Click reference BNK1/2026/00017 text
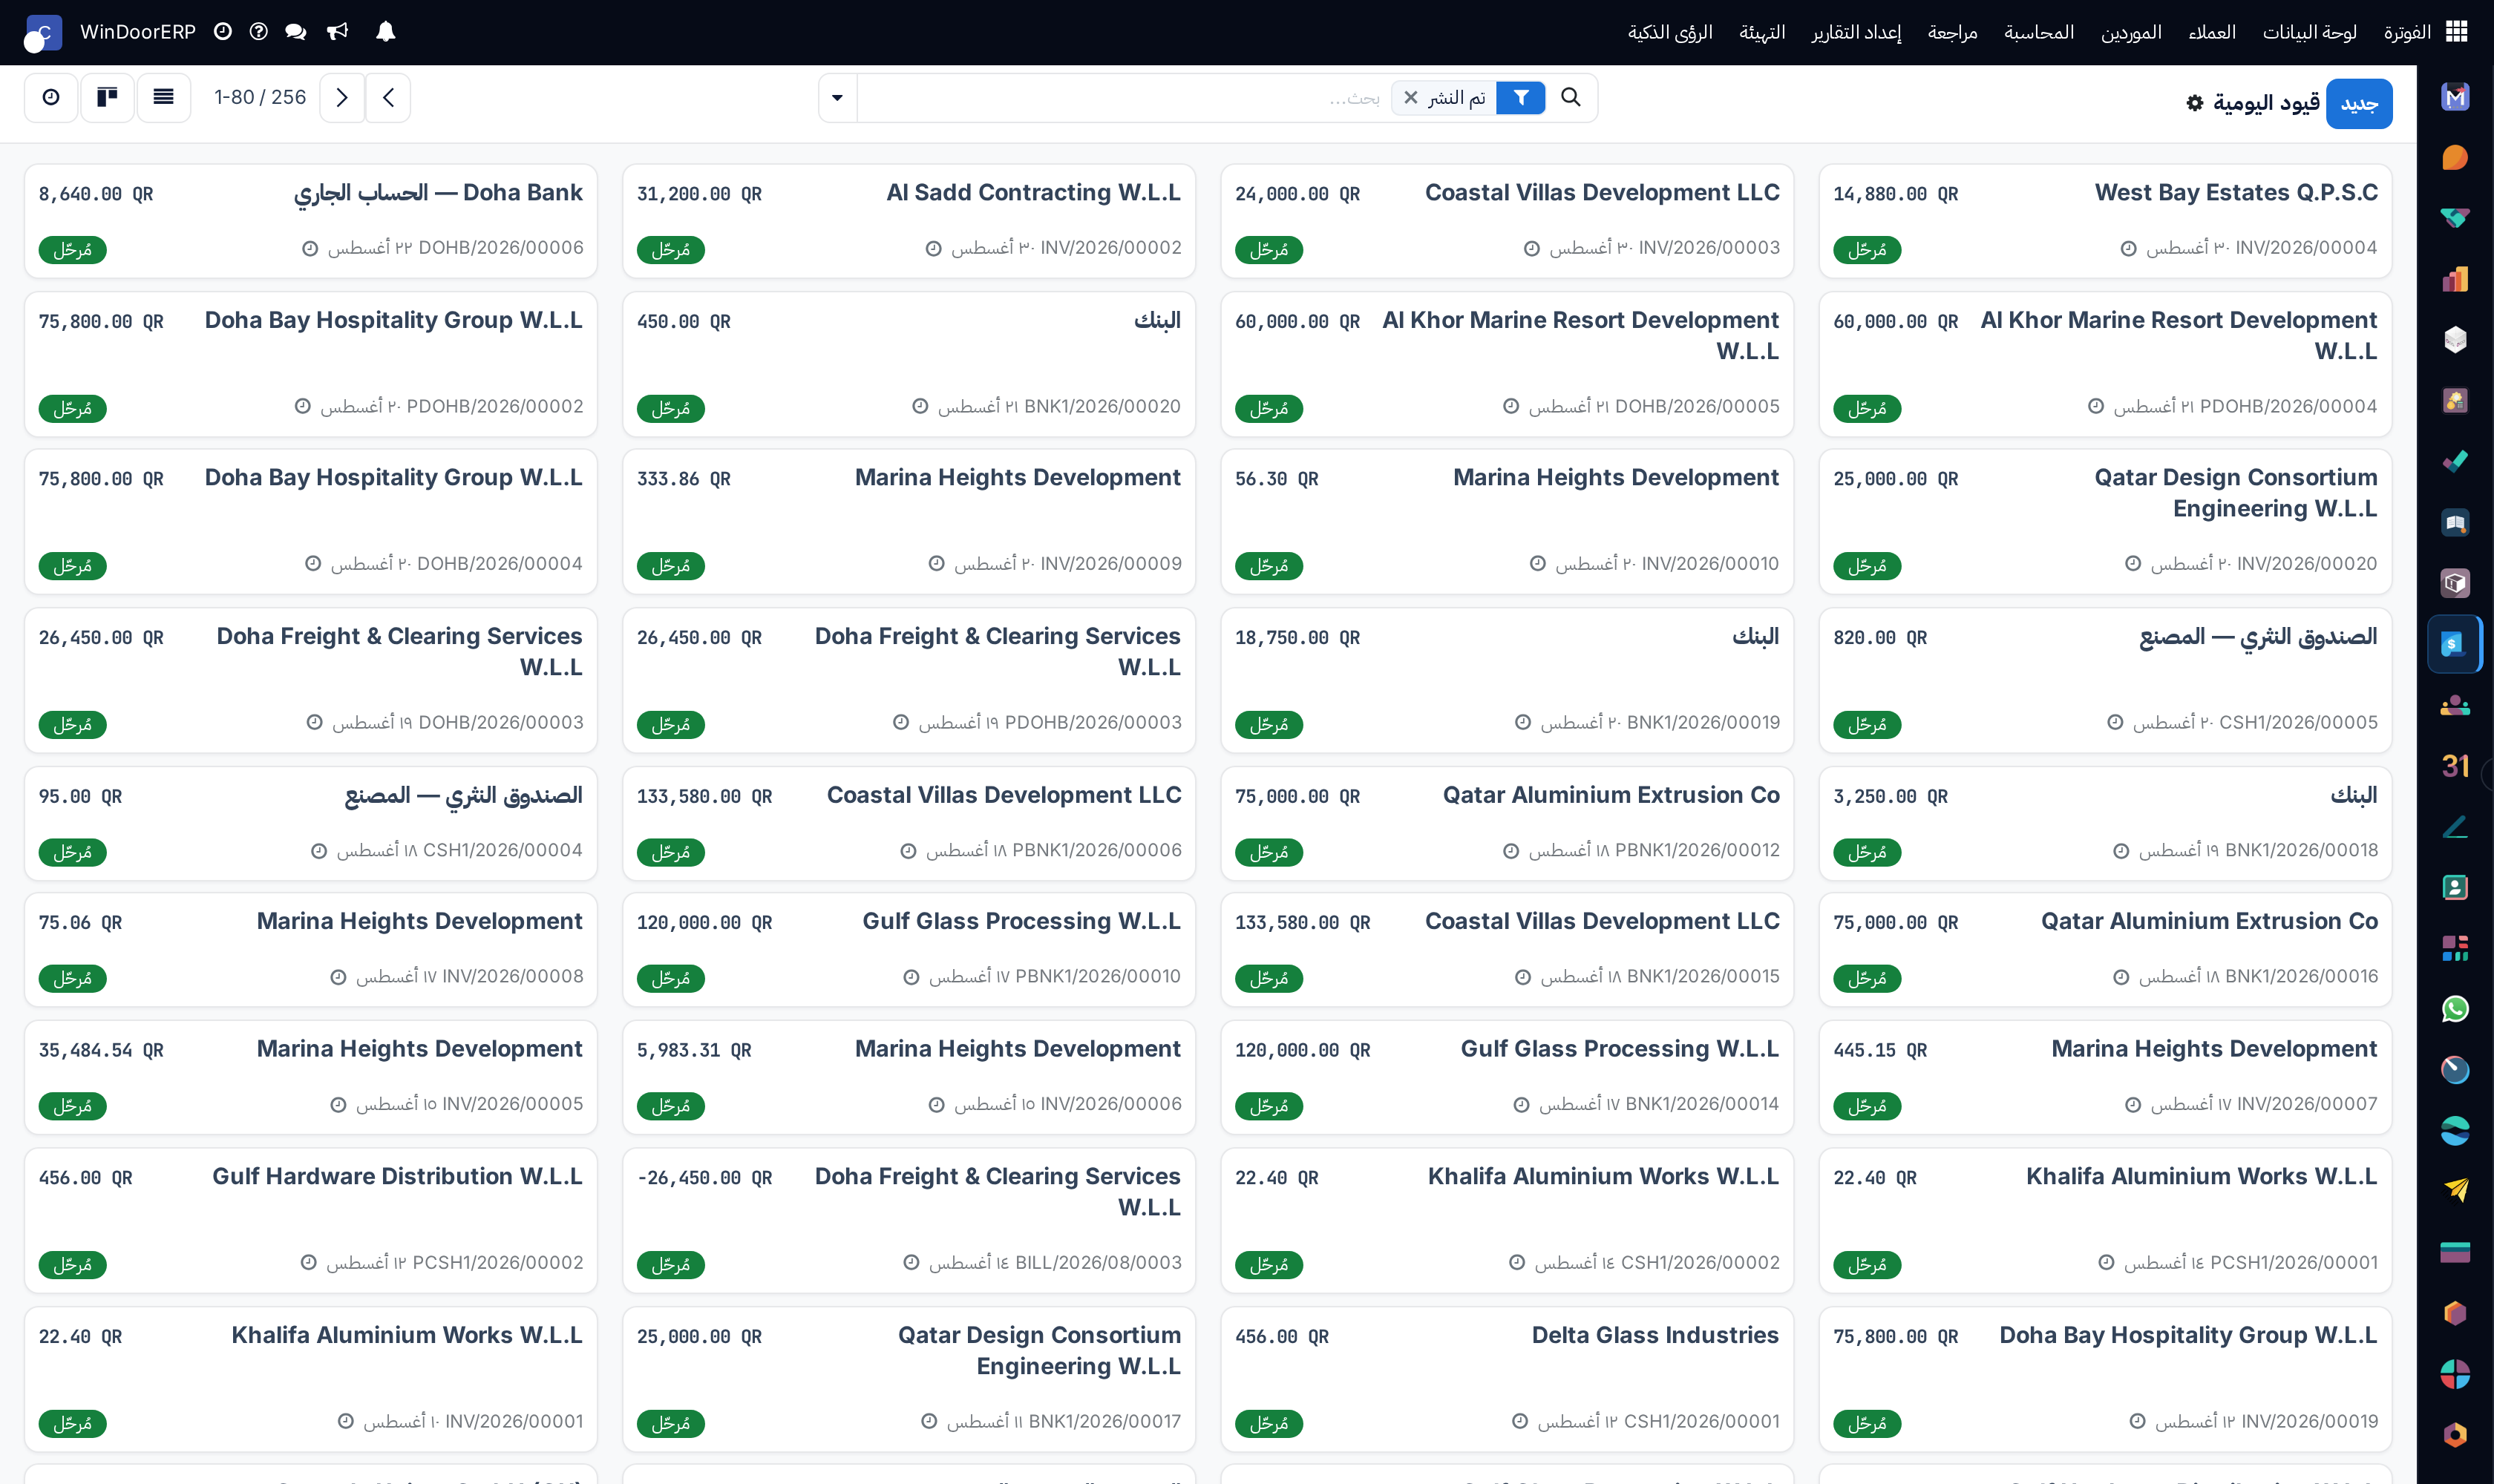 click(1104, 1422)
